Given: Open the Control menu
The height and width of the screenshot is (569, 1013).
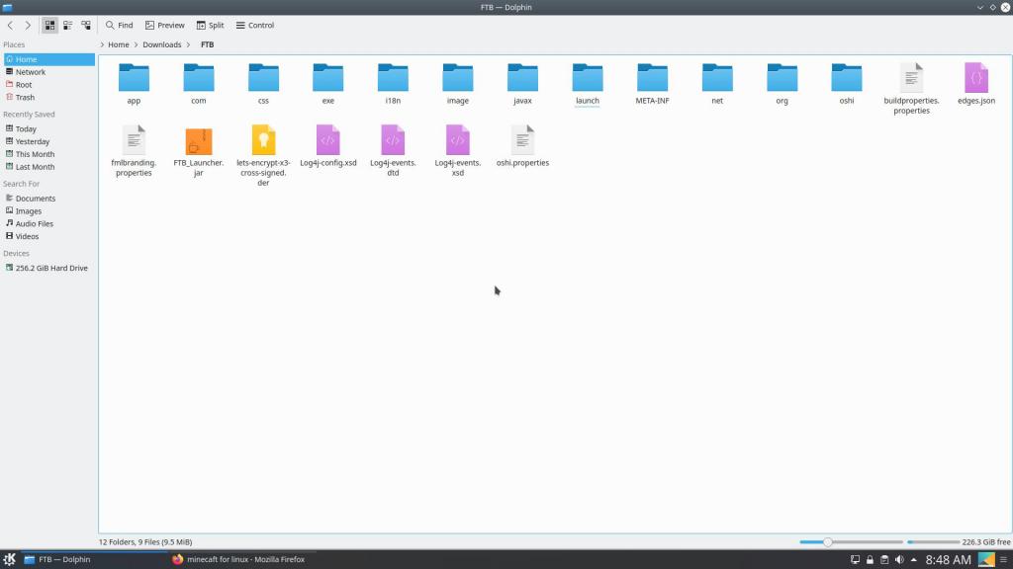Looking at the screenshot, I should [x=255, y=25].
